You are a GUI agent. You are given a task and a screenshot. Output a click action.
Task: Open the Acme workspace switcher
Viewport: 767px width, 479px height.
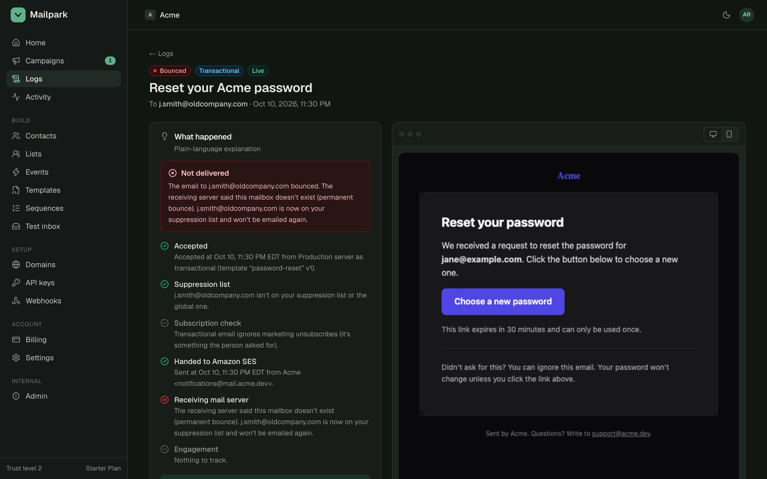tap(162, 15)
